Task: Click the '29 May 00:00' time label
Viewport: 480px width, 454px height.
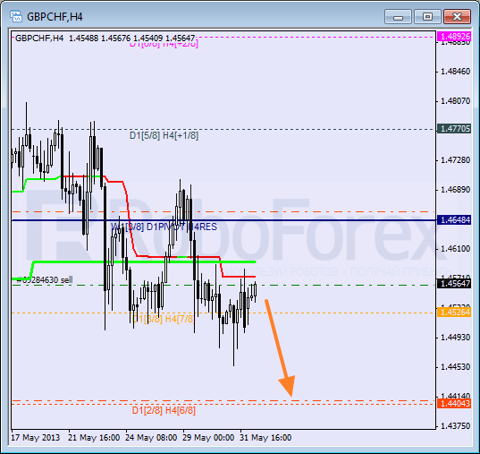Action: click(x=208, y=438)
